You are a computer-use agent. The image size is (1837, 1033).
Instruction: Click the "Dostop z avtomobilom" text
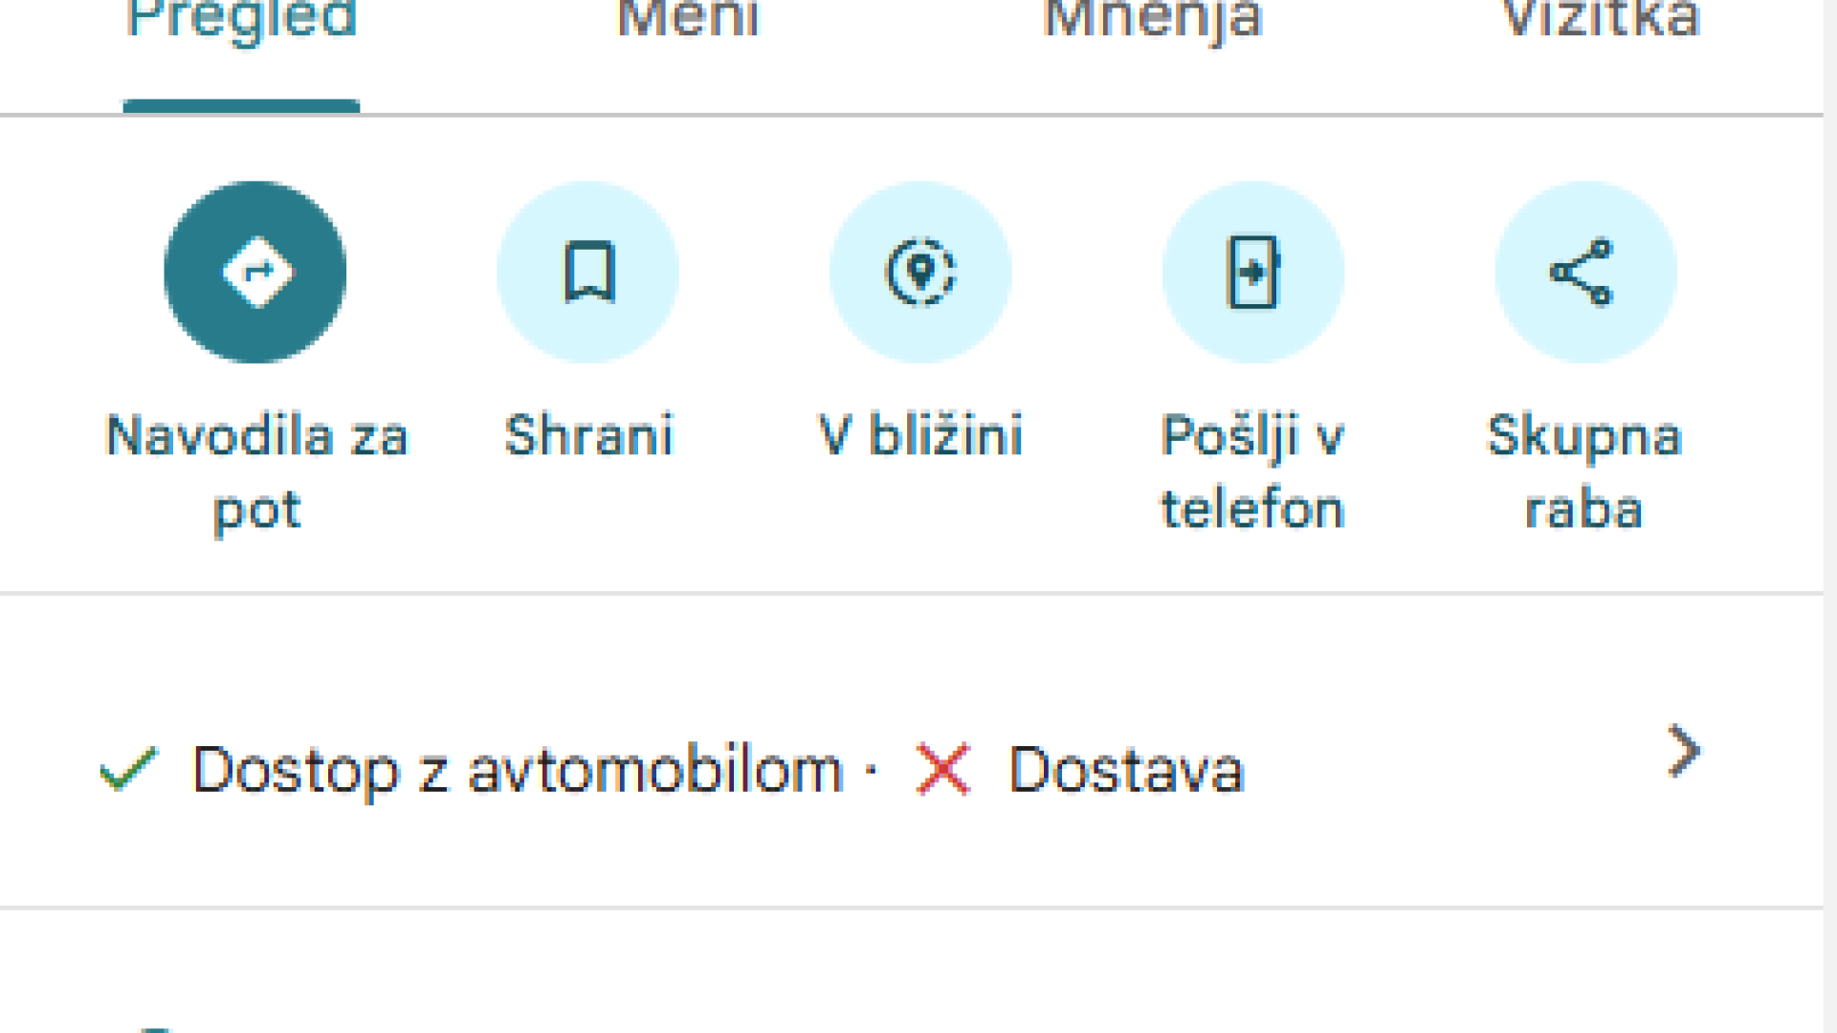517,770
